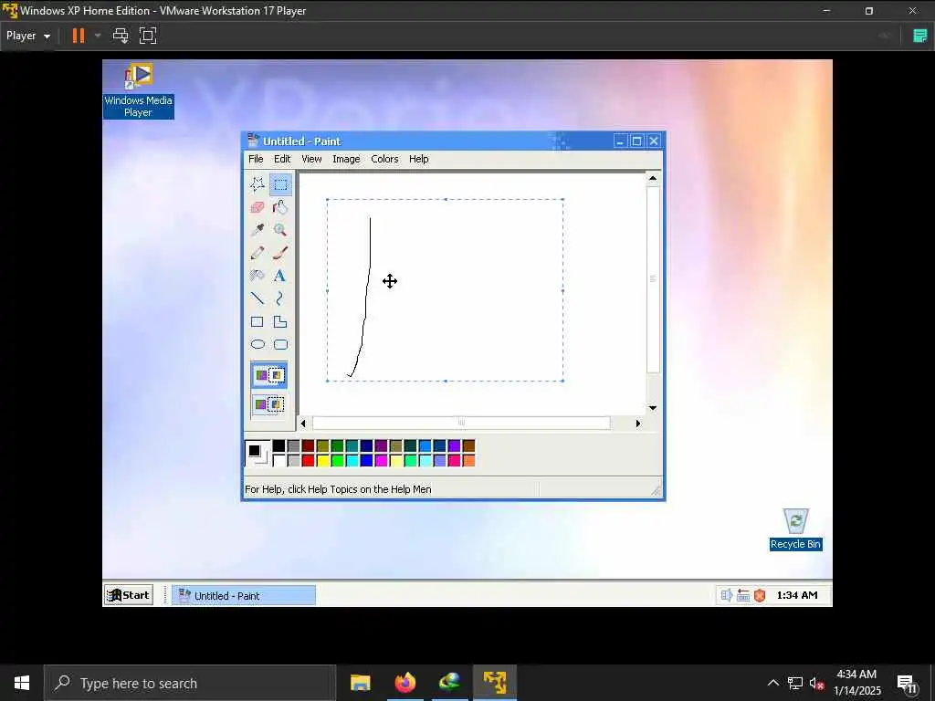The image size is (935, 701).
Task: Click the horizontal scrollbar left arrow
Action: (x=303, y=424)
